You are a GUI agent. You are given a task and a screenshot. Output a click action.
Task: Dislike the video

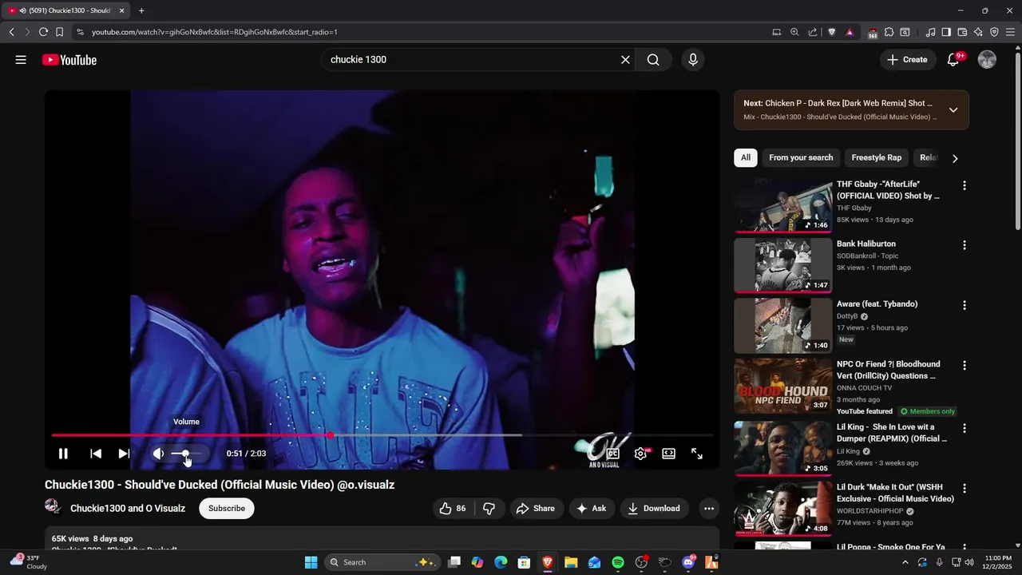click(x=489, y=509)
